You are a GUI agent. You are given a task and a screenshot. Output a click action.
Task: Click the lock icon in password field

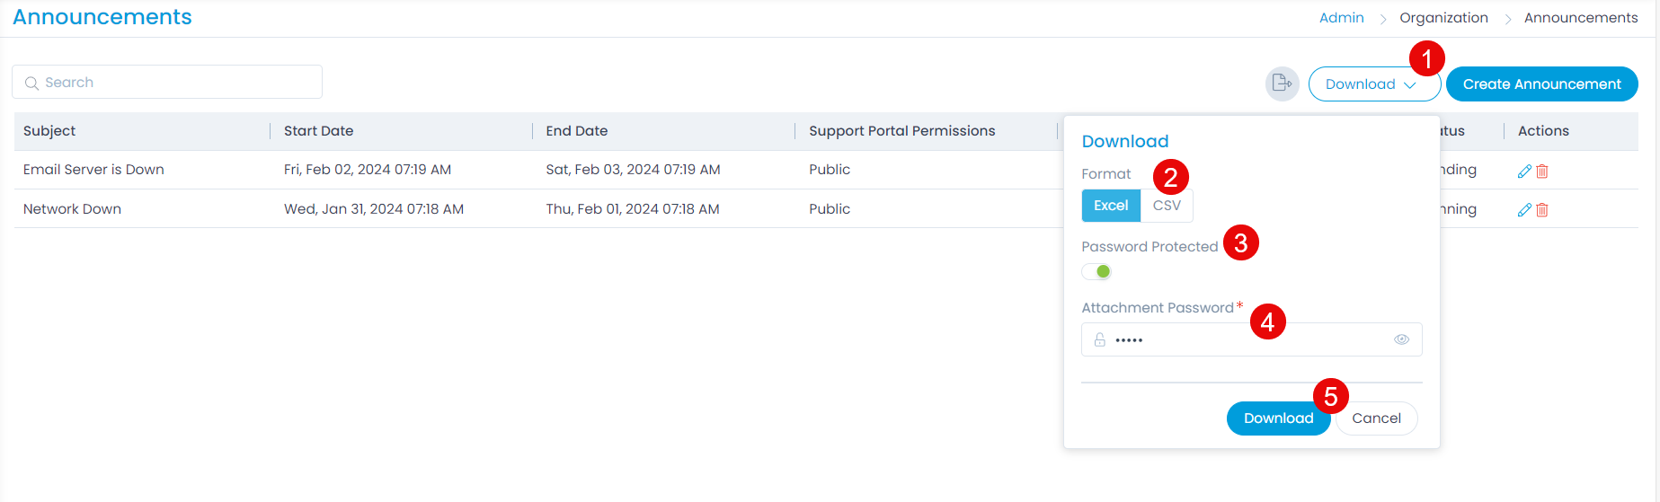coord(1099,339)
